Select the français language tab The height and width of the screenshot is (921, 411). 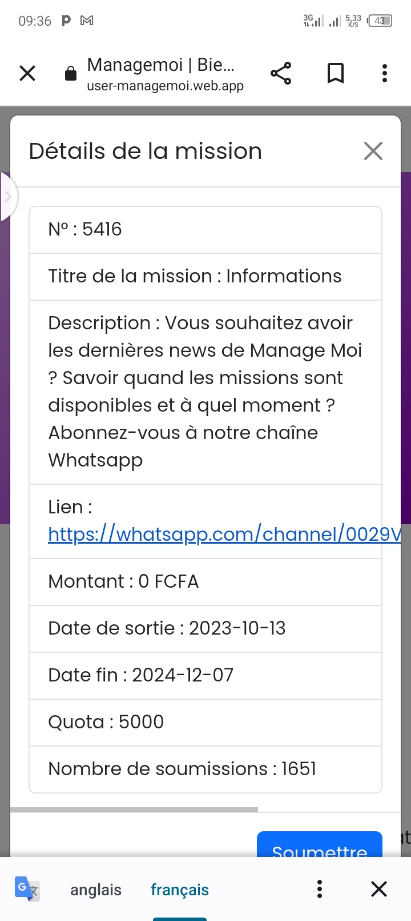tap(179, 890)
